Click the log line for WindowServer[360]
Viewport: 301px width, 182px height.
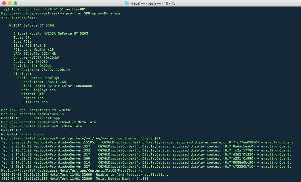click(146, 159)
